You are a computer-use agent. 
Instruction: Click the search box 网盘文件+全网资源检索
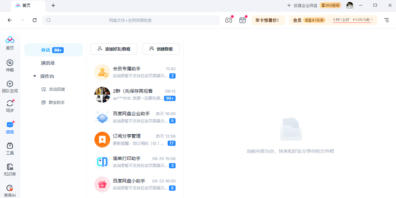[131, 20]
